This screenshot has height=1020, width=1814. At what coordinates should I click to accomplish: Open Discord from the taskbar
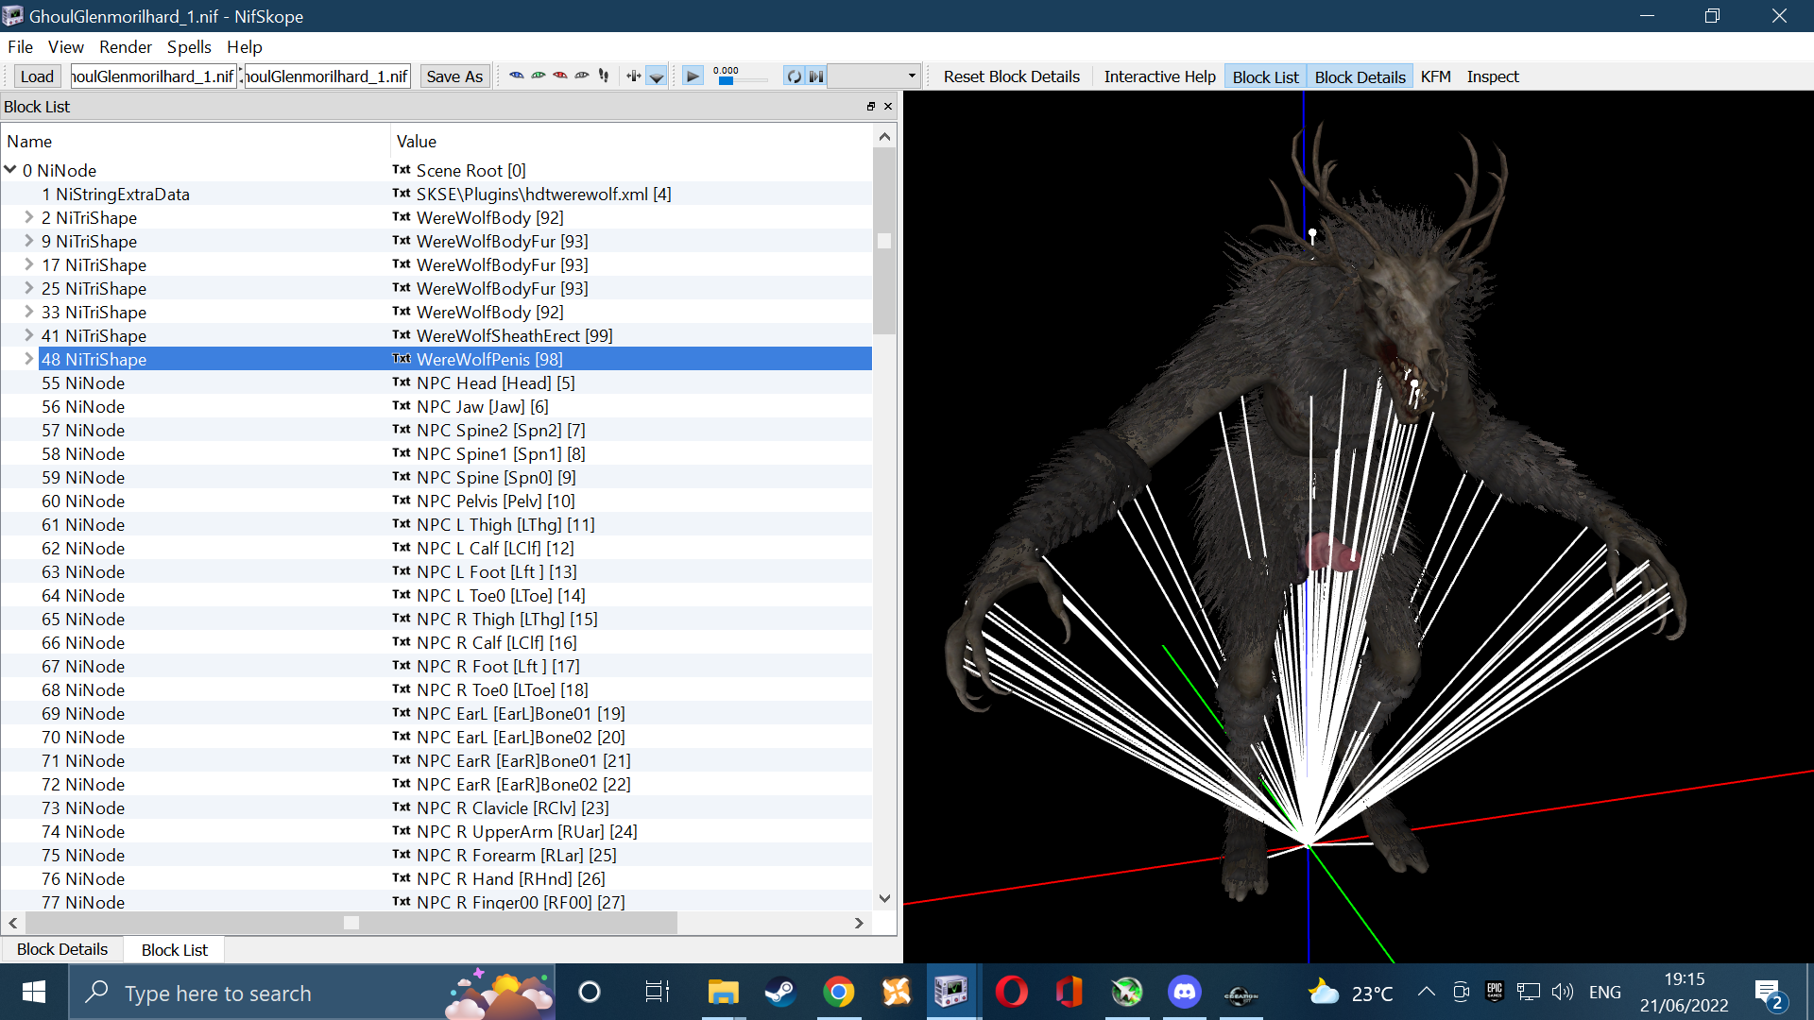tap(1184, 993)
